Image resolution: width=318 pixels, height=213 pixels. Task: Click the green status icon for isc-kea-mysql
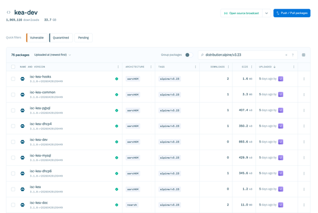[x=116, y=158]
